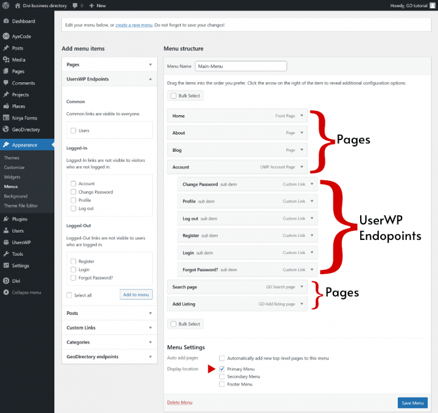Click the Plugins icon in sidebar
438x413 pixels.
point(5,219)
